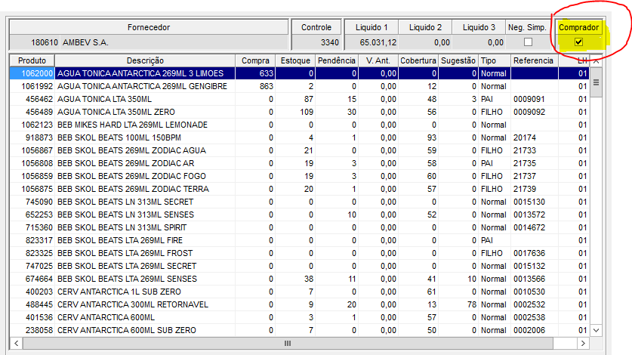This screenshot has height=355, width=632.
Task: Select row AGUA TONICA ANTARCTICA 269ML GENGIBRE
Action: click(x=300, y=86)
